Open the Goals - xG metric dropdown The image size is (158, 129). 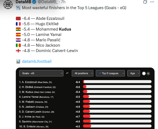click(x=41, y=73)
